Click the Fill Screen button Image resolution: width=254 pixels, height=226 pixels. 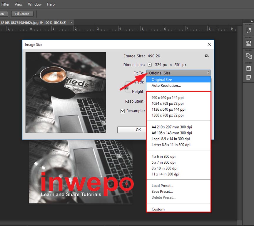point(22,14)
